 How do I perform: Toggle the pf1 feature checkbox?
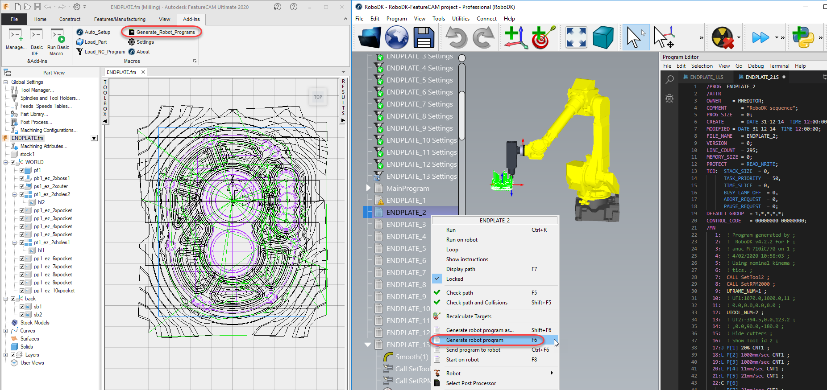pyautogui.click(x=22, y=170)
